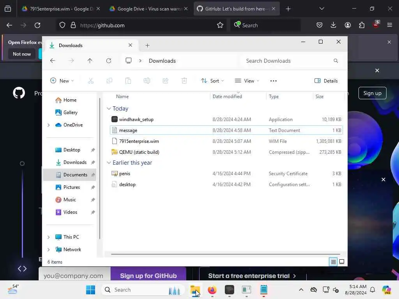Open the See more ellipsis menu

[273, 81]
